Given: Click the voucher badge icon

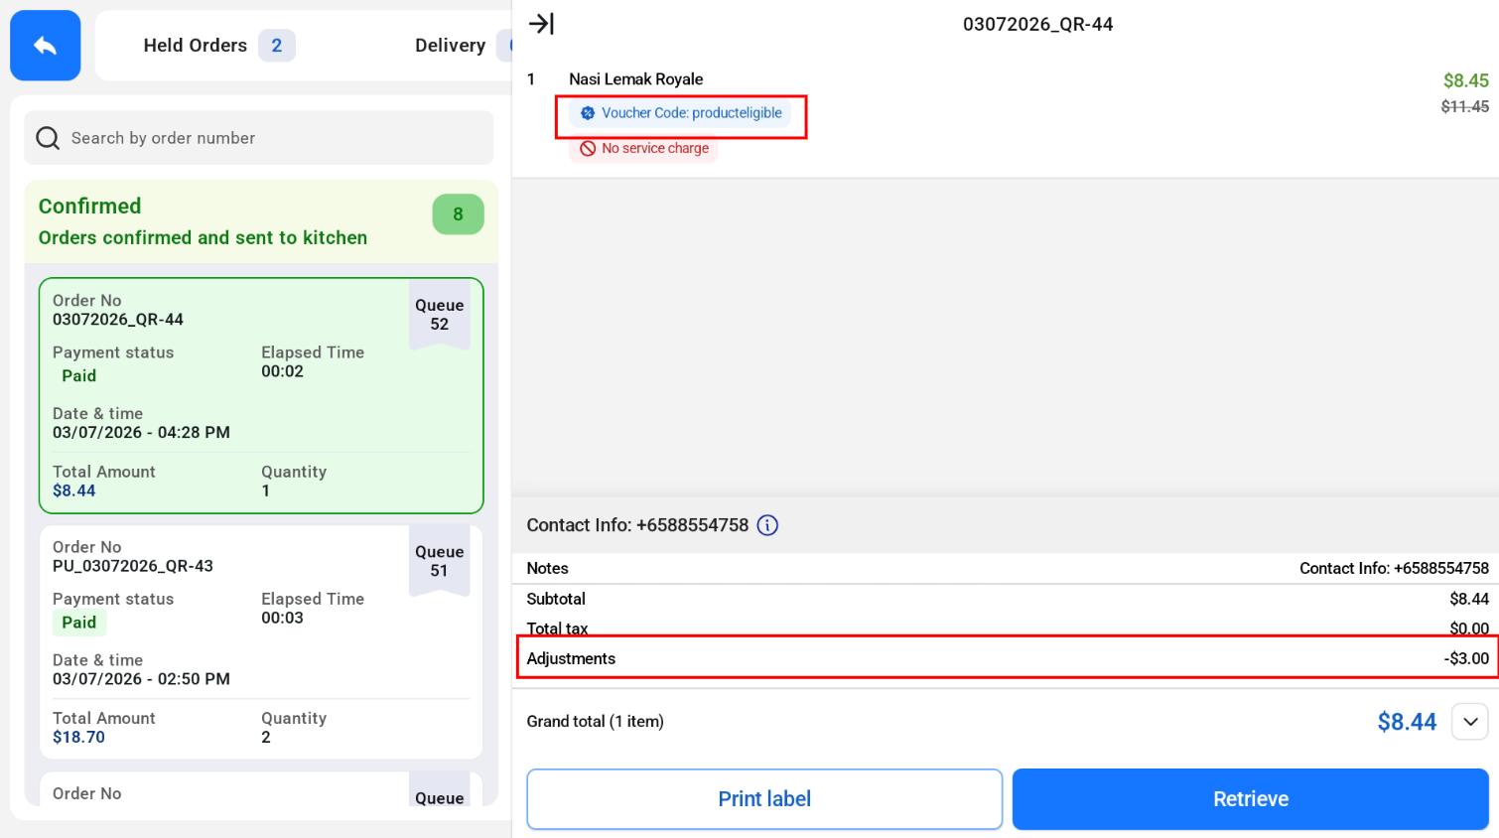Looking at the screenshot, I should coord(588,113).
